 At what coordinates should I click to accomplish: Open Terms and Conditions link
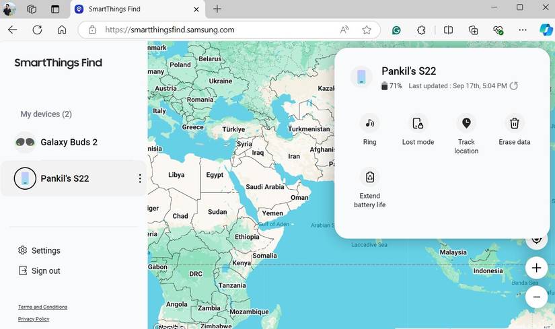(x=43, y=307)
